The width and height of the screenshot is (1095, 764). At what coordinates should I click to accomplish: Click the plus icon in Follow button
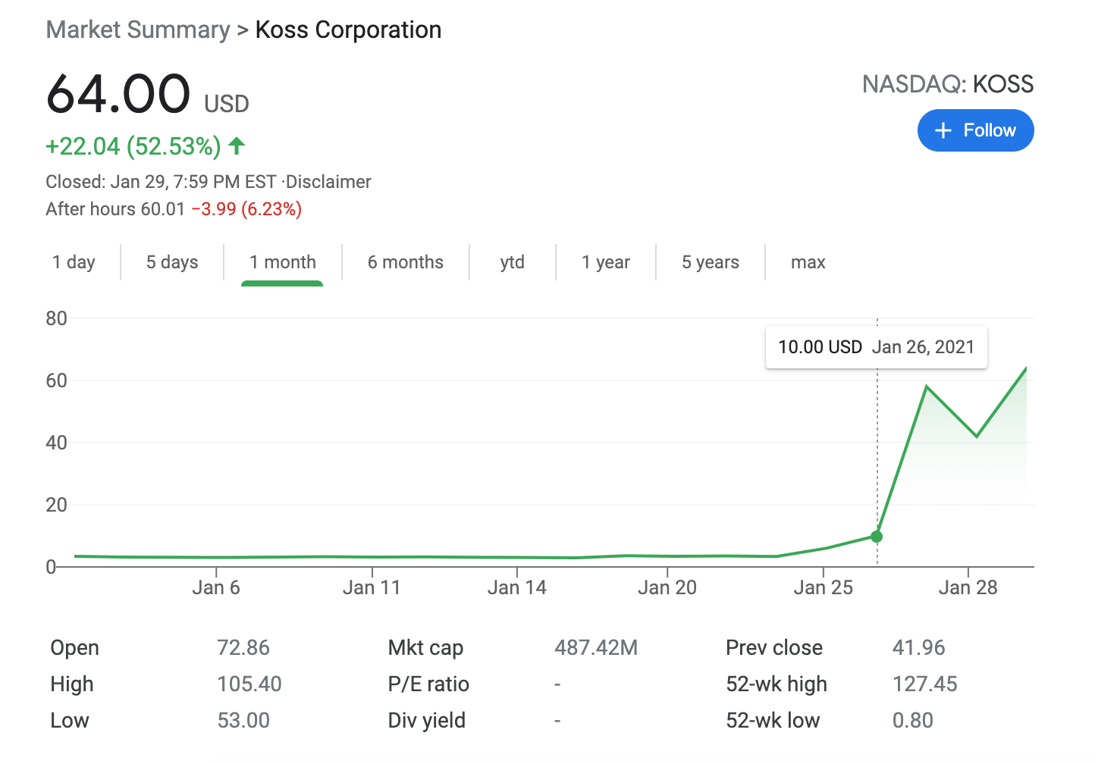pyautogui.click(x=943, y=130)
